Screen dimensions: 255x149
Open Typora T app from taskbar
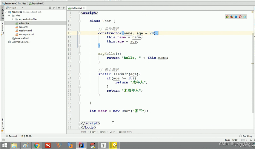(x=103, y=145)
